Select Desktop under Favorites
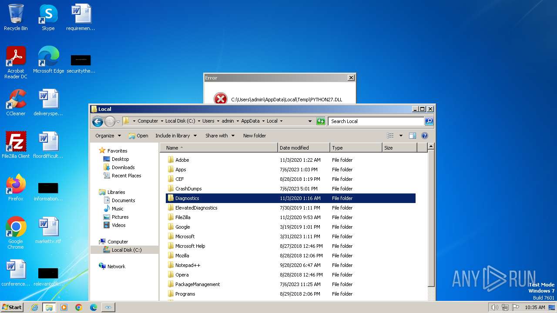Screen dimensions: 557x313 120,159
